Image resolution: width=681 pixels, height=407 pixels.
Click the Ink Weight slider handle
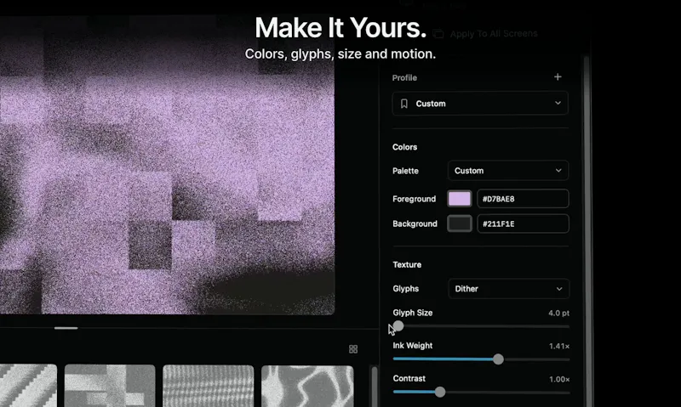pos(498,359)
